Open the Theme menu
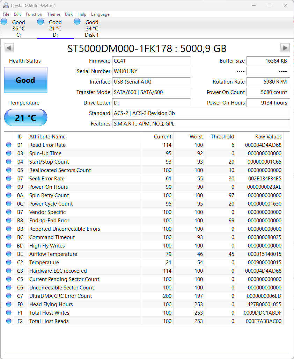The image size is (294, 359). pos(53,14)
